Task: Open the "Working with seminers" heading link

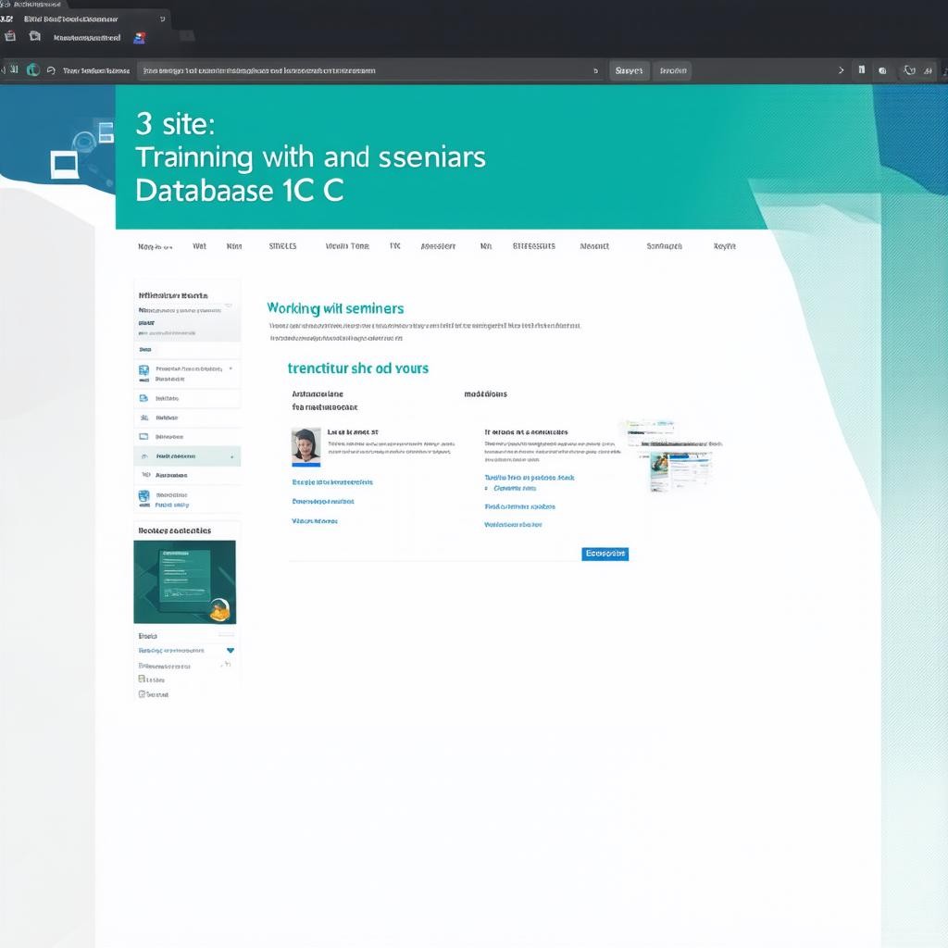Action: coord(335,308)
